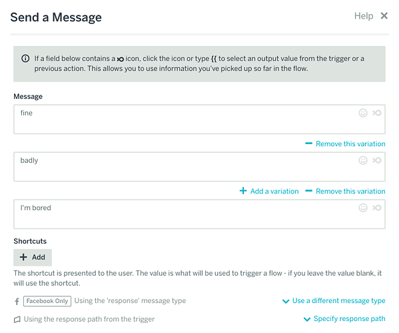Focus the 'fine' message text field
The height and width of the screenshot is (333, 399).
click(x=199, y=119)
